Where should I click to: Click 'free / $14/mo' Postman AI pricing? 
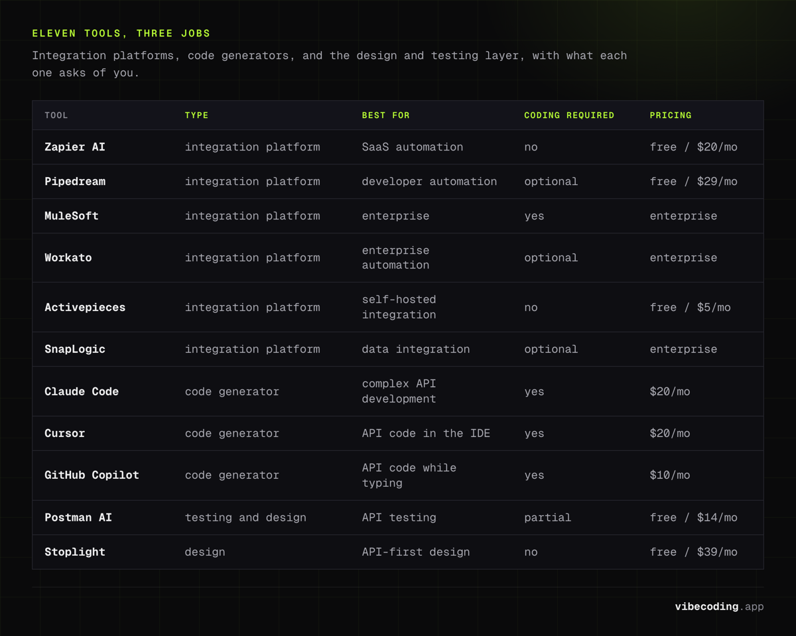(693, 518)
